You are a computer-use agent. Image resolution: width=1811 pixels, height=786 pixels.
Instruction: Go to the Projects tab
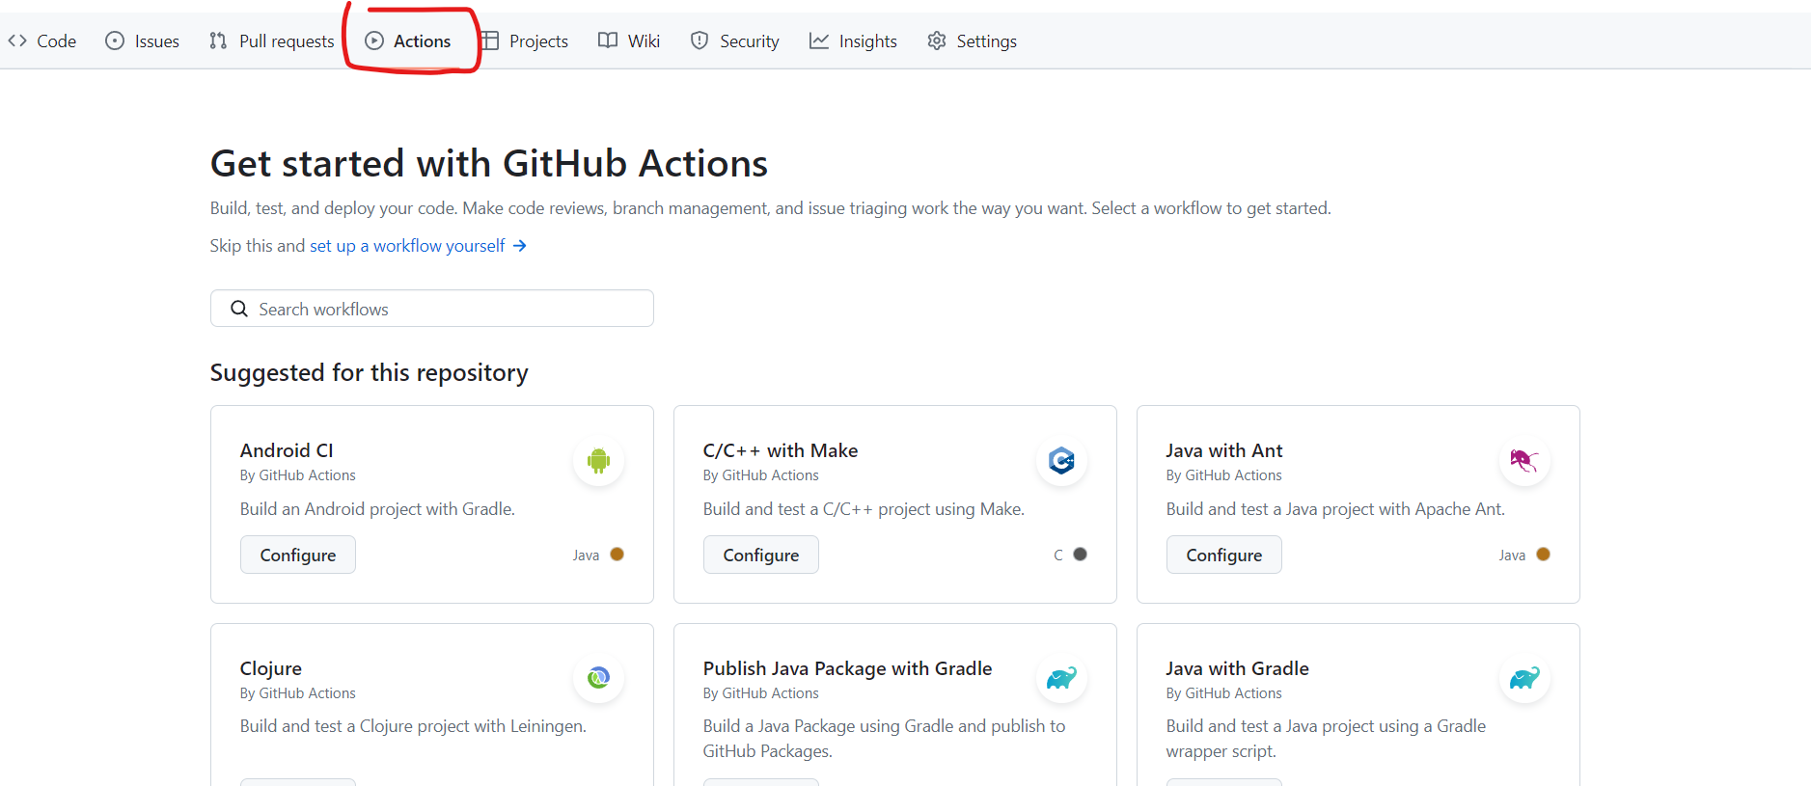[x=525, y=41]
